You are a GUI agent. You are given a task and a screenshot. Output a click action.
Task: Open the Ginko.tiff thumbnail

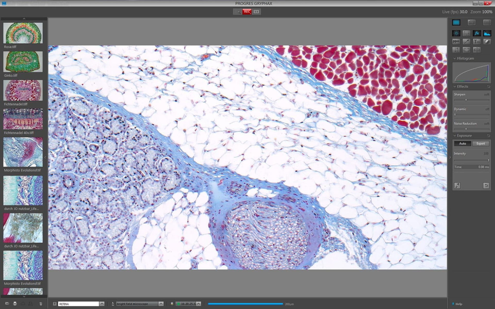click(23, 62)
